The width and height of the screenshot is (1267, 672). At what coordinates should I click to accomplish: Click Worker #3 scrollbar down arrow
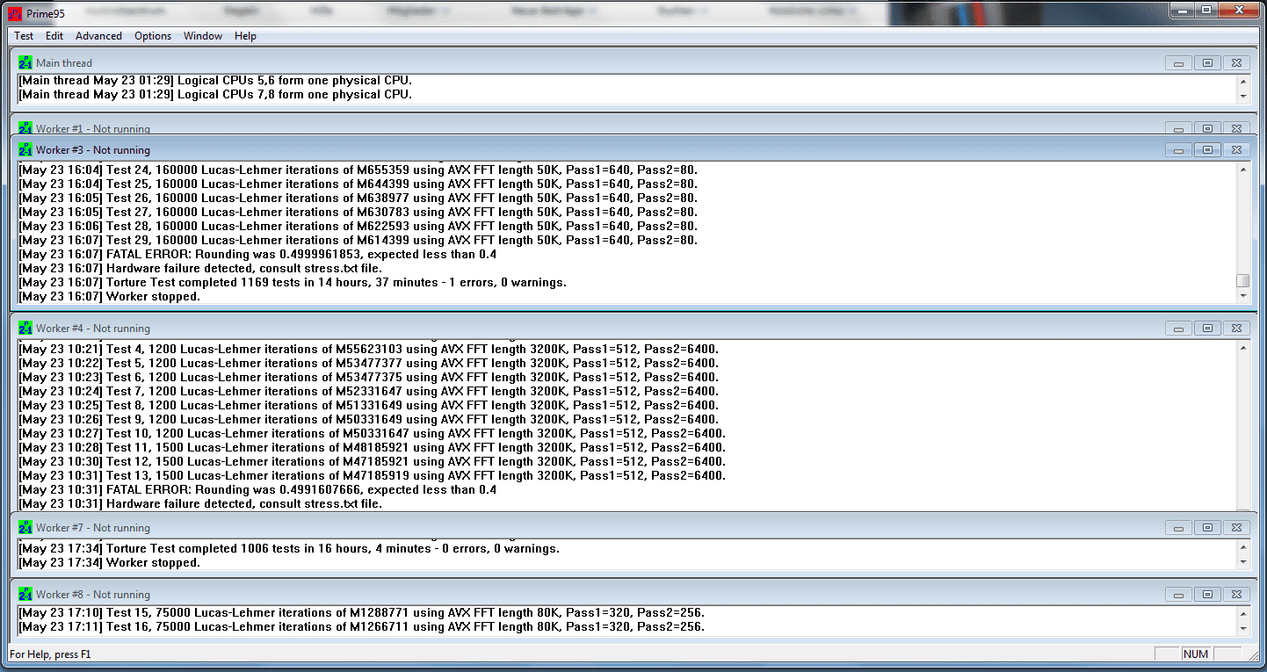pyautogui.click(x=1242, y=296)
